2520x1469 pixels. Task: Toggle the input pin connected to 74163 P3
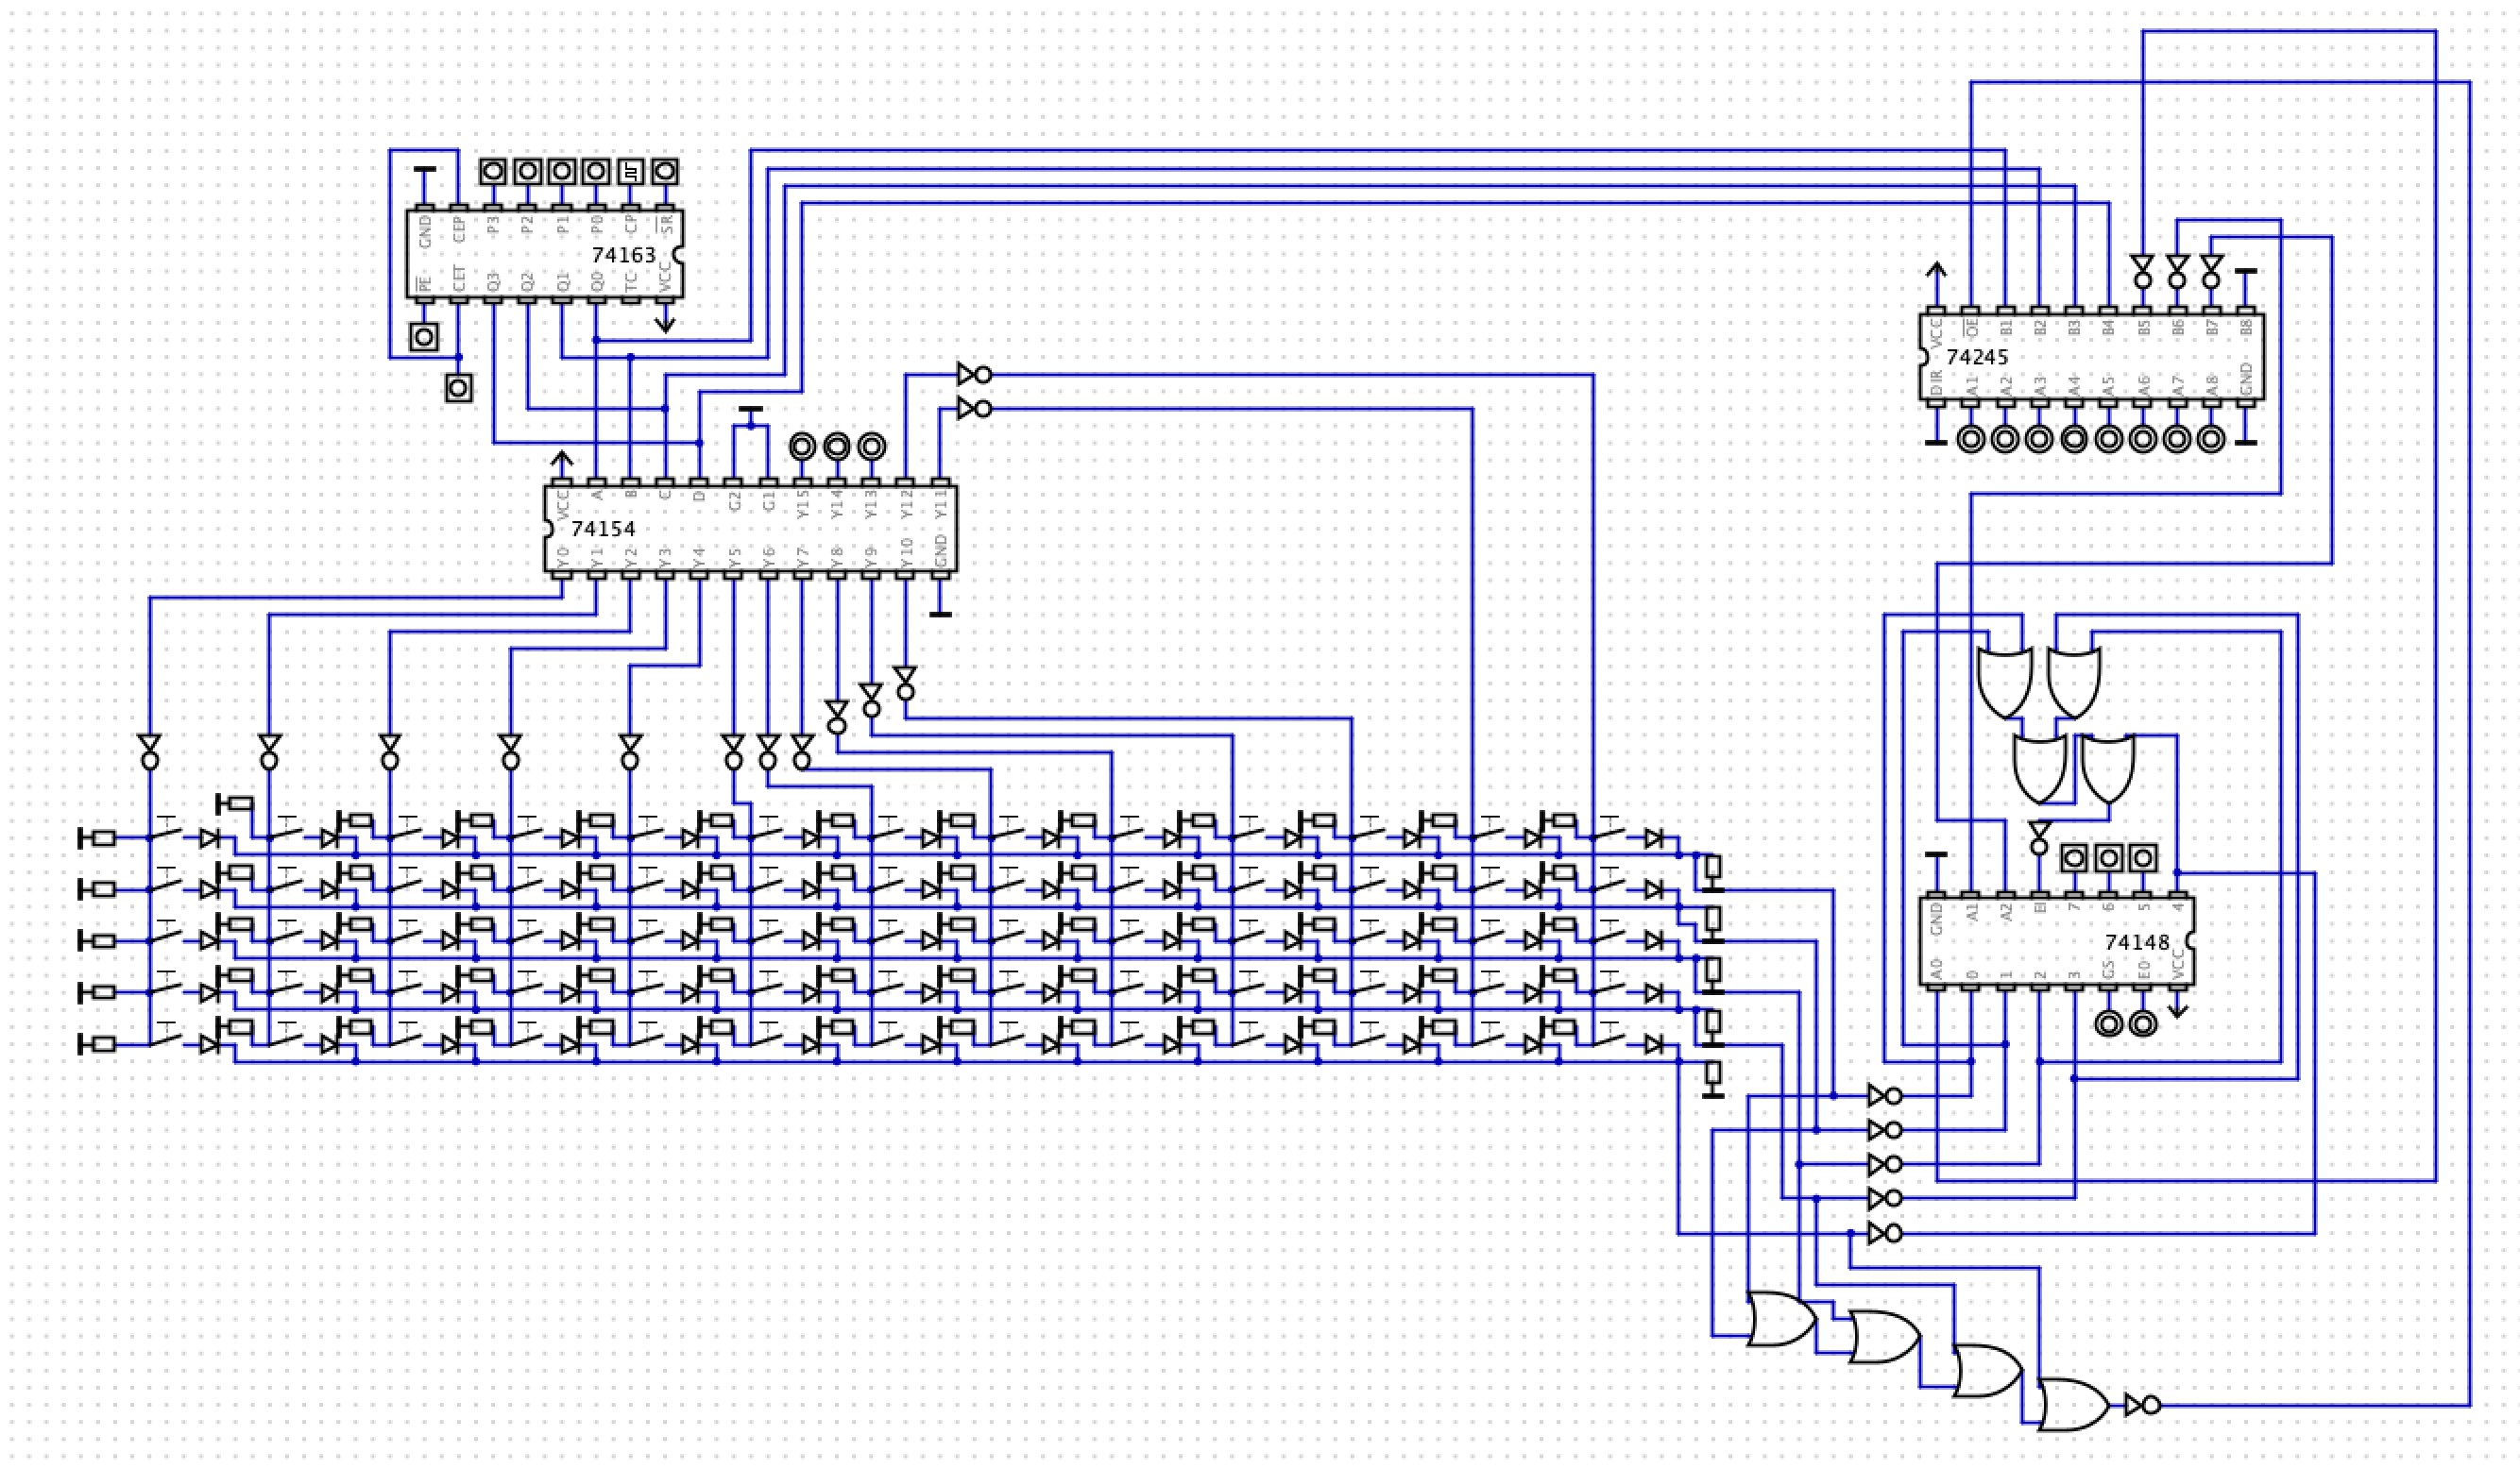[x=492, y=171]
